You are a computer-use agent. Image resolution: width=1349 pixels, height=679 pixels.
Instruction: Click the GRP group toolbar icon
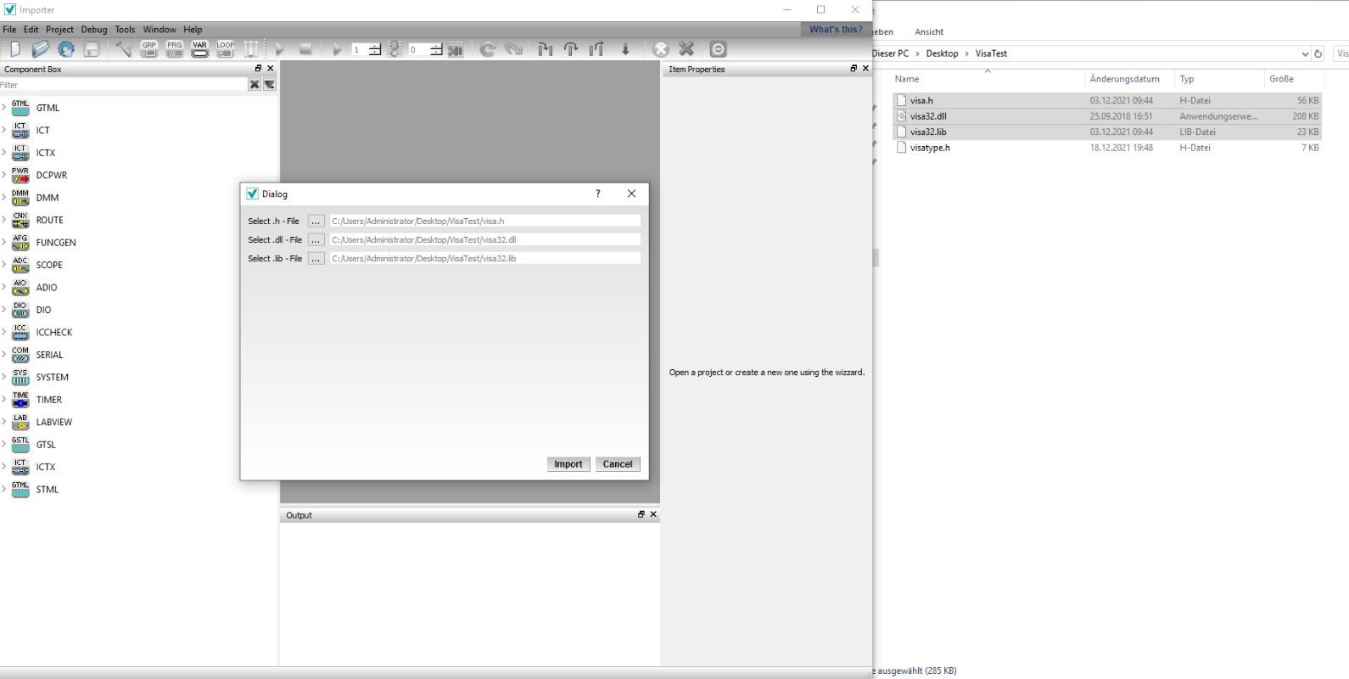149,49
